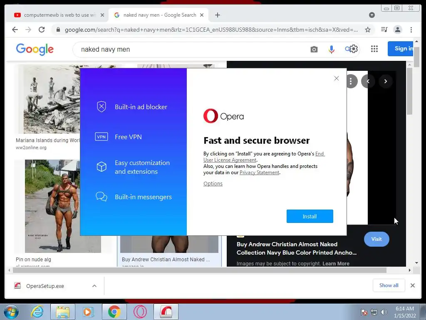Open Google settings gear icon
The width and height of the screenshot is (426, 320).
[354, 49]
